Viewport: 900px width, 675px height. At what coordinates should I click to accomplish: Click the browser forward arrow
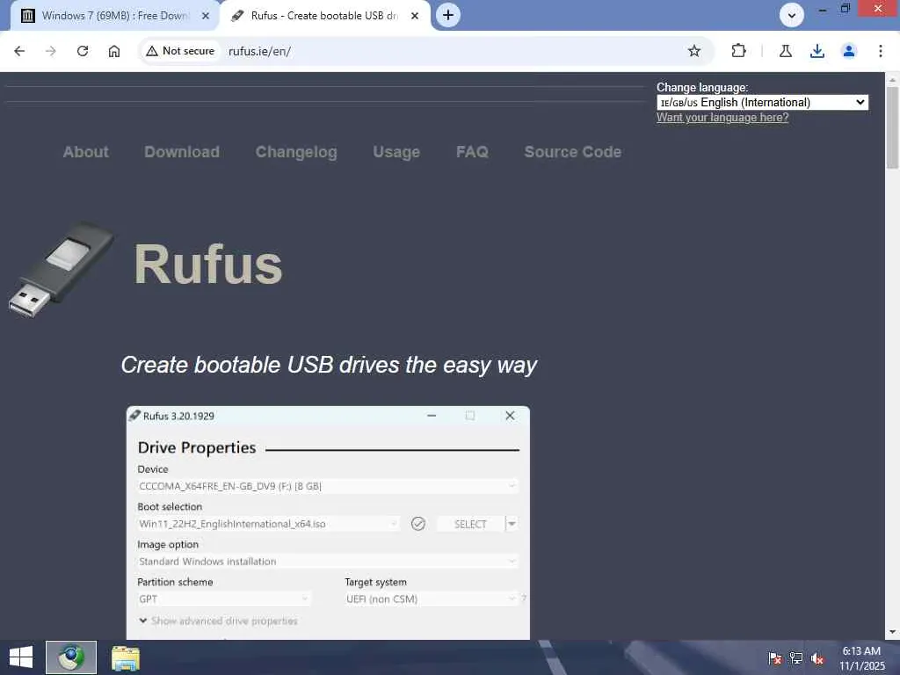(x=51, y=51)
